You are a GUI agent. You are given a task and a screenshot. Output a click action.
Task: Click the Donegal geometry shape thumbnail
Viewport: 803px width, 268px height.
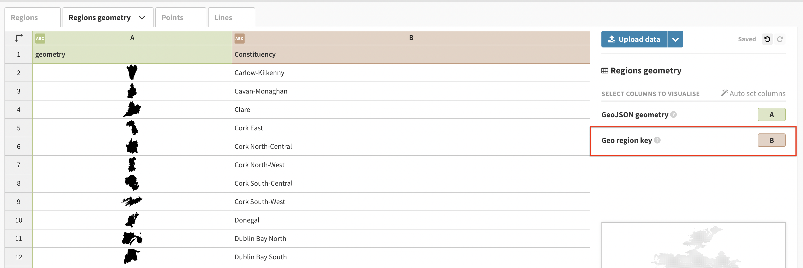[x=132, y=220]
